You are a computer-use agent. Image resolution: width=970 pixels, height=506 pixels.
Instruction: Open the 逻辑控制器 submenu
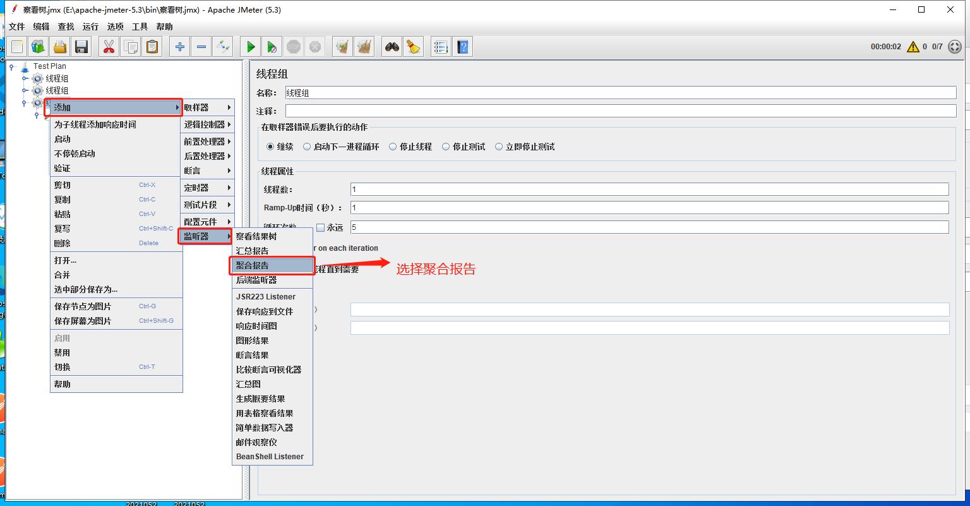click(x=208, y=124)
